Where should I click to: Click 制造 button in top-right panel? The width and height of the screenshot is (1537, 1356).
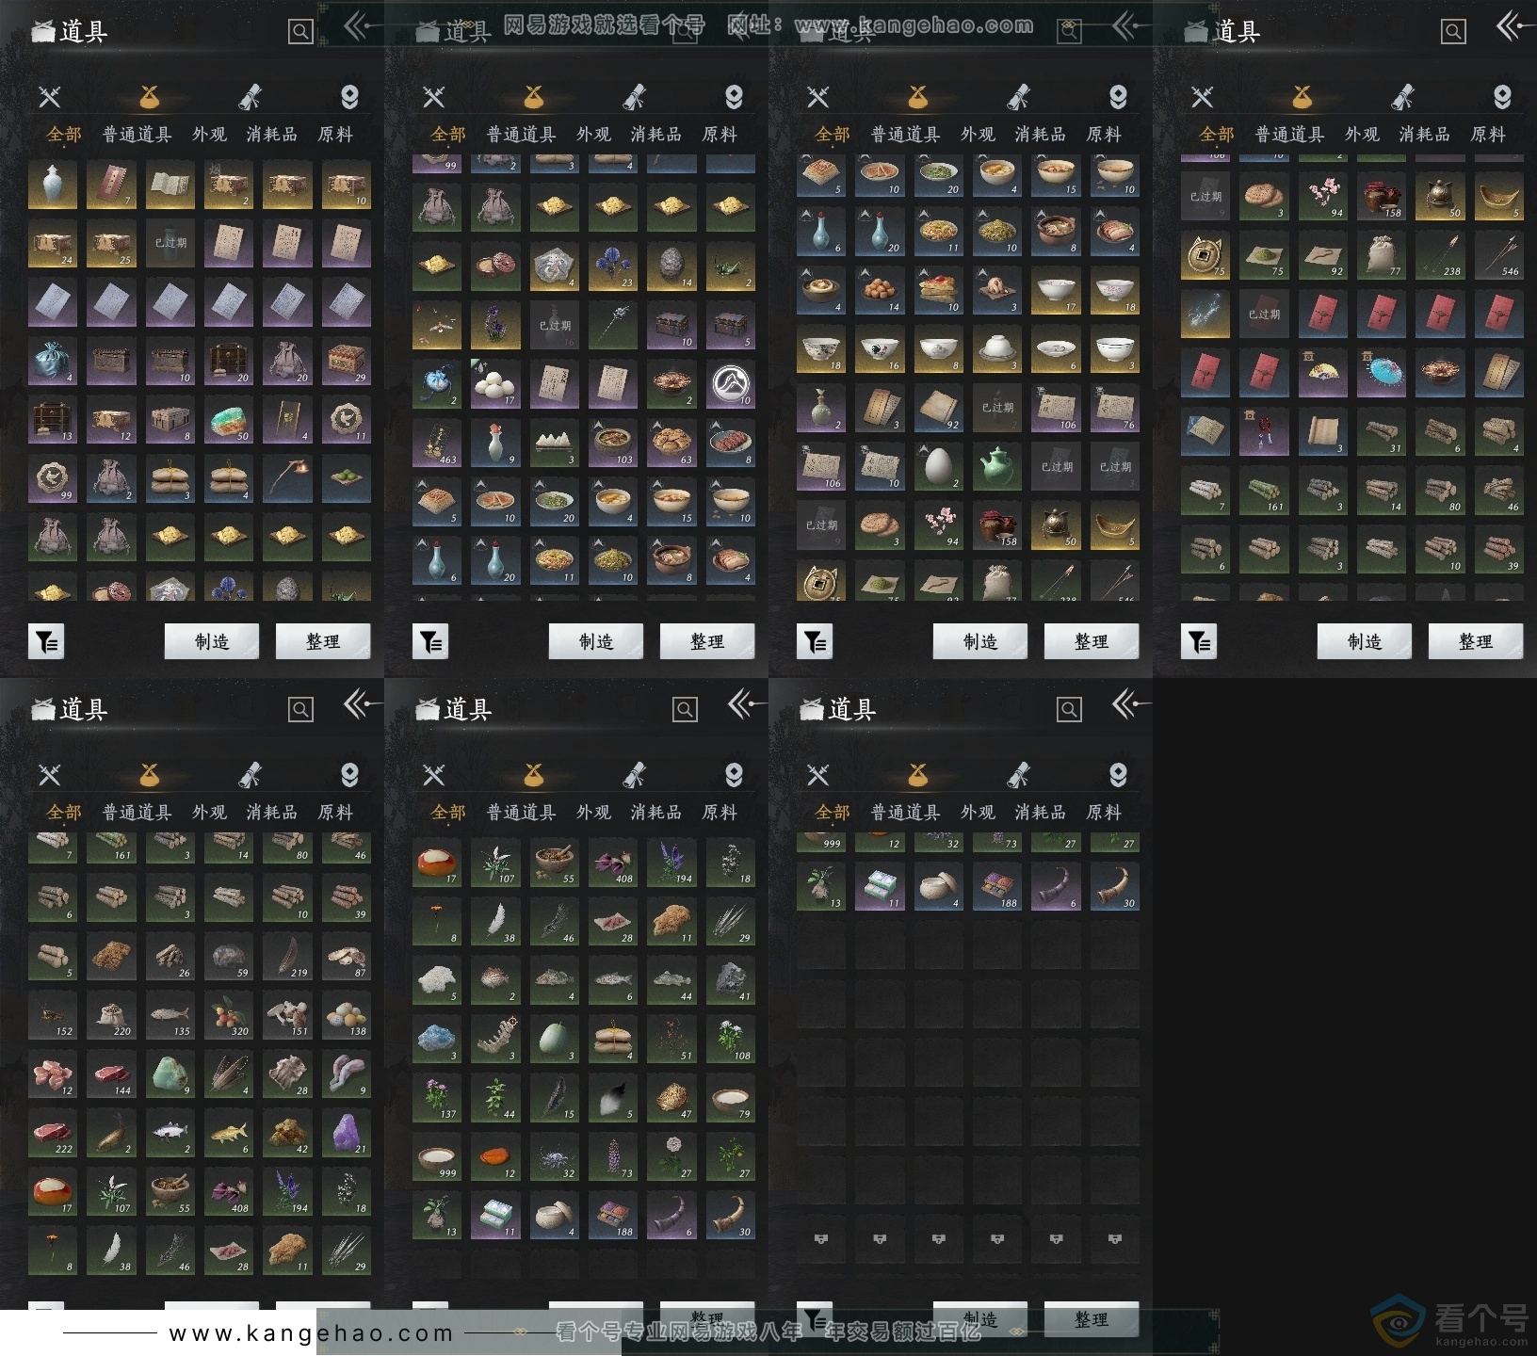tap(1365, 641)
